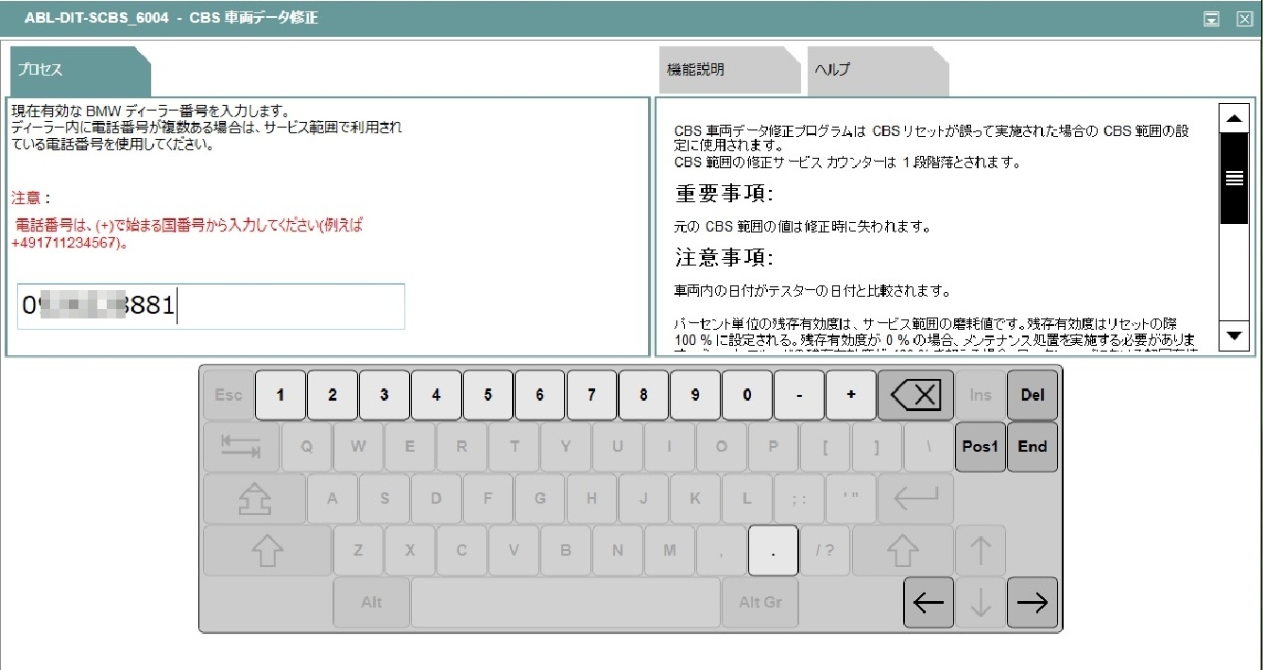Tap the Alt key
This screenshot has width=1263, height=670.
coord(371,603)
